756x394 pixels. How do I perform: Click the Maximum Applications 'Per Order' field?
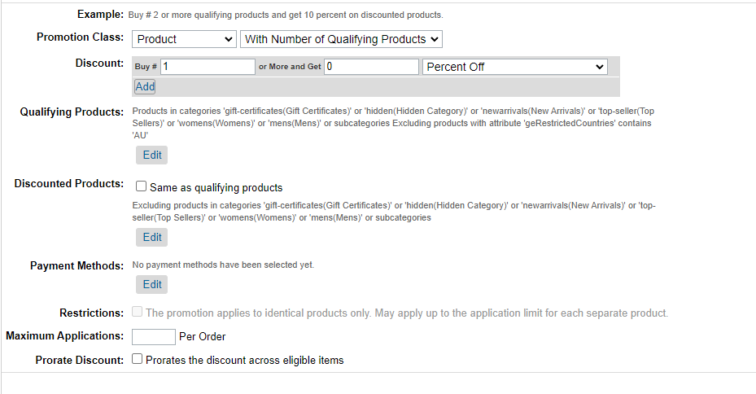153,336
